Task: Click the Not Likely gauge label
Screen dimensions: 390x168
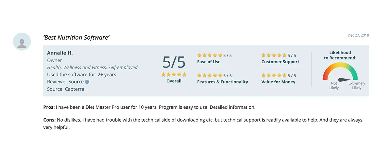Action: tap(334, 86)
